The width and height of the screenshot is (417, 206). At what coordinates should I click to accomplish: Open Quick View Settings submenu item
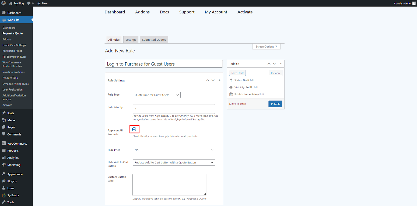coord(14,45)
